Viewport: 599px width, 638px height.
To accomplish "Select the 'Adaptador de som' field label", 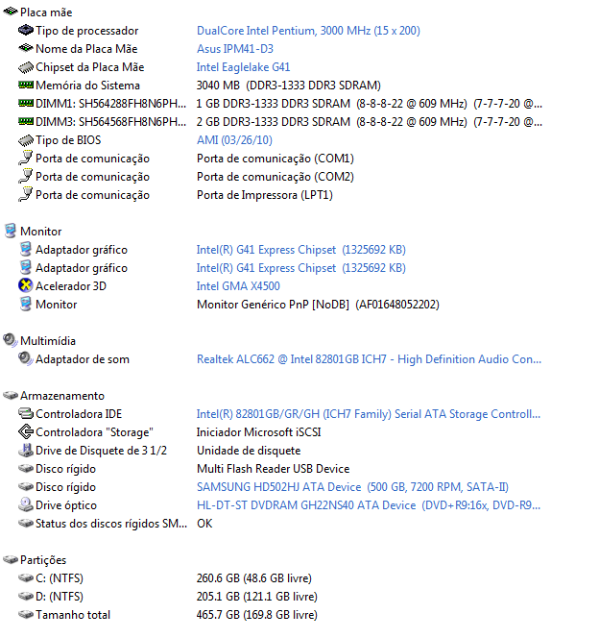I will (83, 359).
